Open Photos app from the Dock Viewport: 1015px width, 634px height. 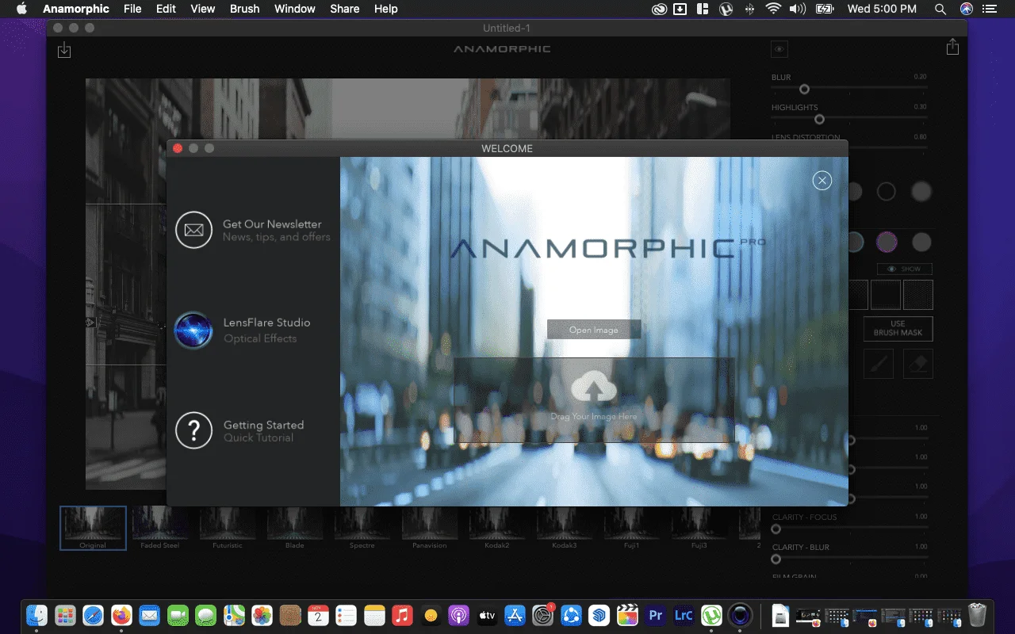click(x=262, y=614)
